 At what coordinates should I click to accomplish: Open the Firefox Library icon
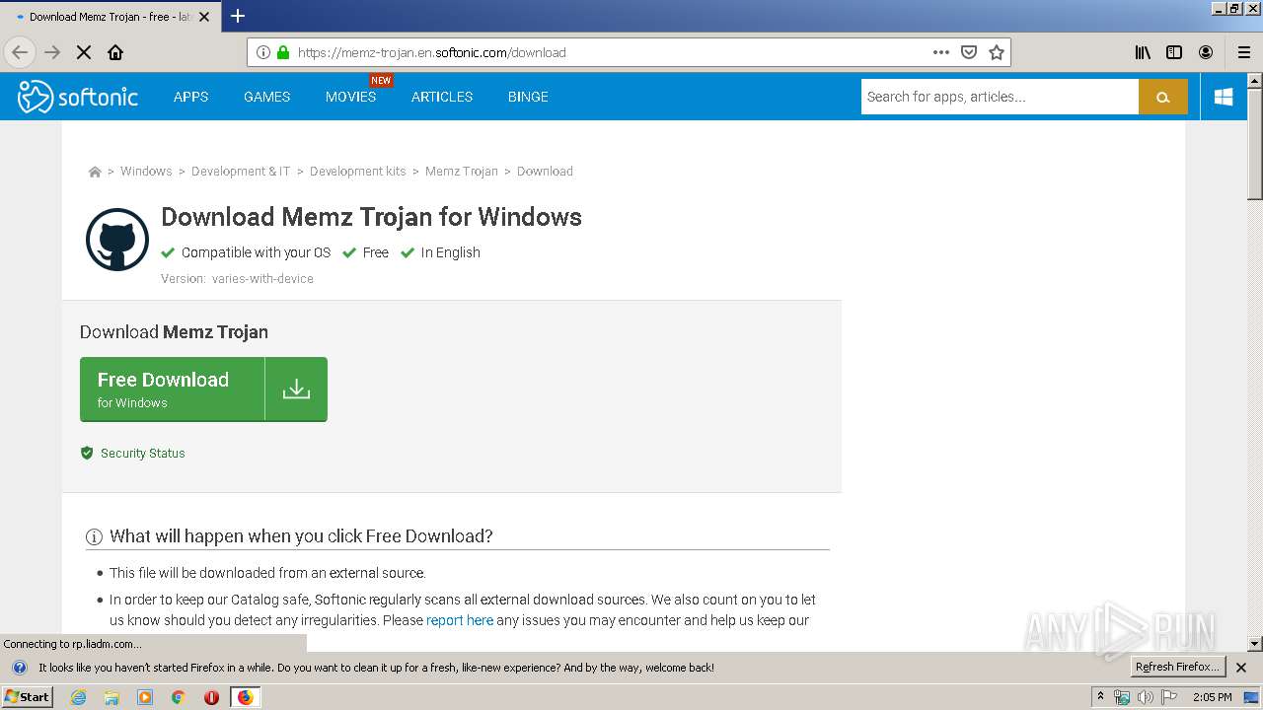tap(1143, 52)
